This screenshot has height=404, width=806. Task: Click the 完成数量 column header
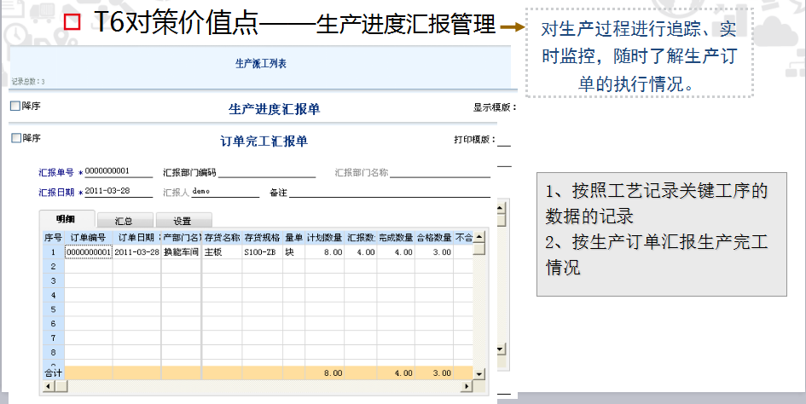[x=396, y=238]
